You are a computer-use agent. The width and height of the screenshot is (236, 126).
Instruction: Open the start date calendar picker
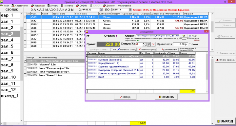[101, 10]
